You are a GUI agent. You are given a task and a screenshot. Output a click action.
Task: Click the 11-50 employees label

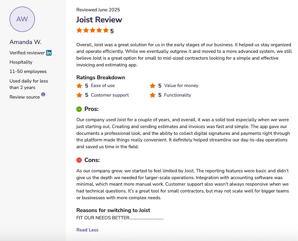pyautogui.click(x=28, y=71)
